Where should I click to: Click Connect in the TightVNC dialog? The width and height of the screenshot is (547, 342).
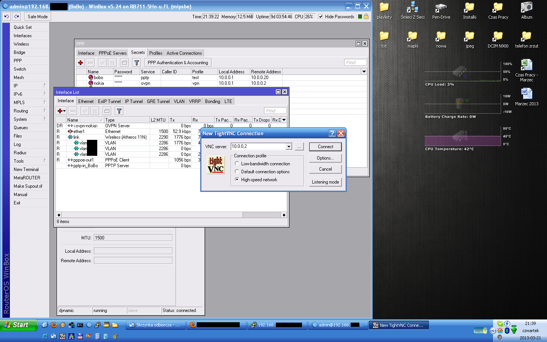click(326, 147)
